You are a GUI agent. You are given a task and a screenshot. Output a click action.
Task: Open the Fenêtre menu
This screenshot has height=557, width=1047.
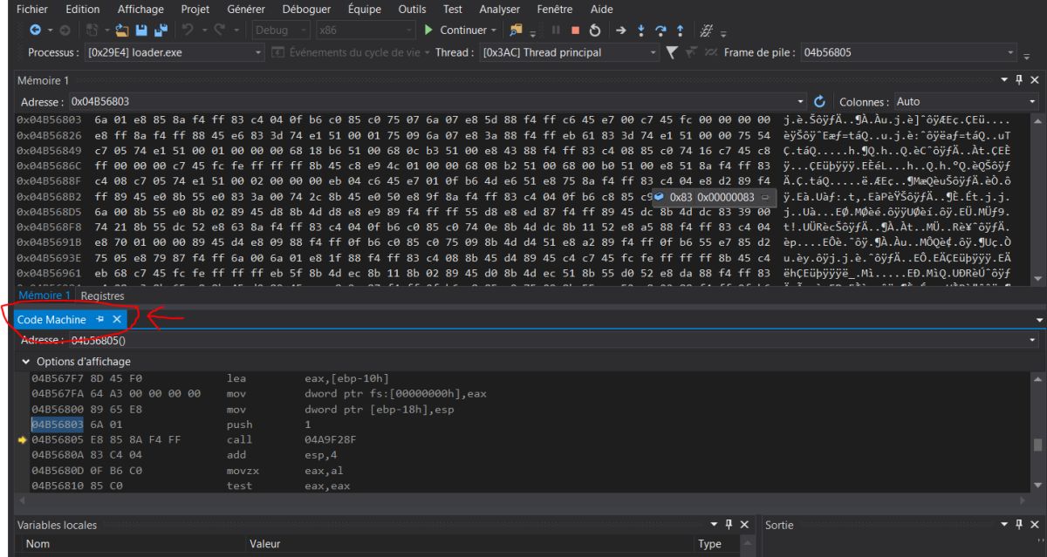click(556, 9)
